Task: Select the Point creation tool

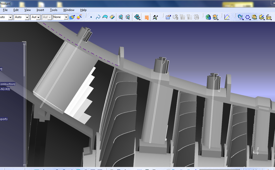Action: (91, 17)
